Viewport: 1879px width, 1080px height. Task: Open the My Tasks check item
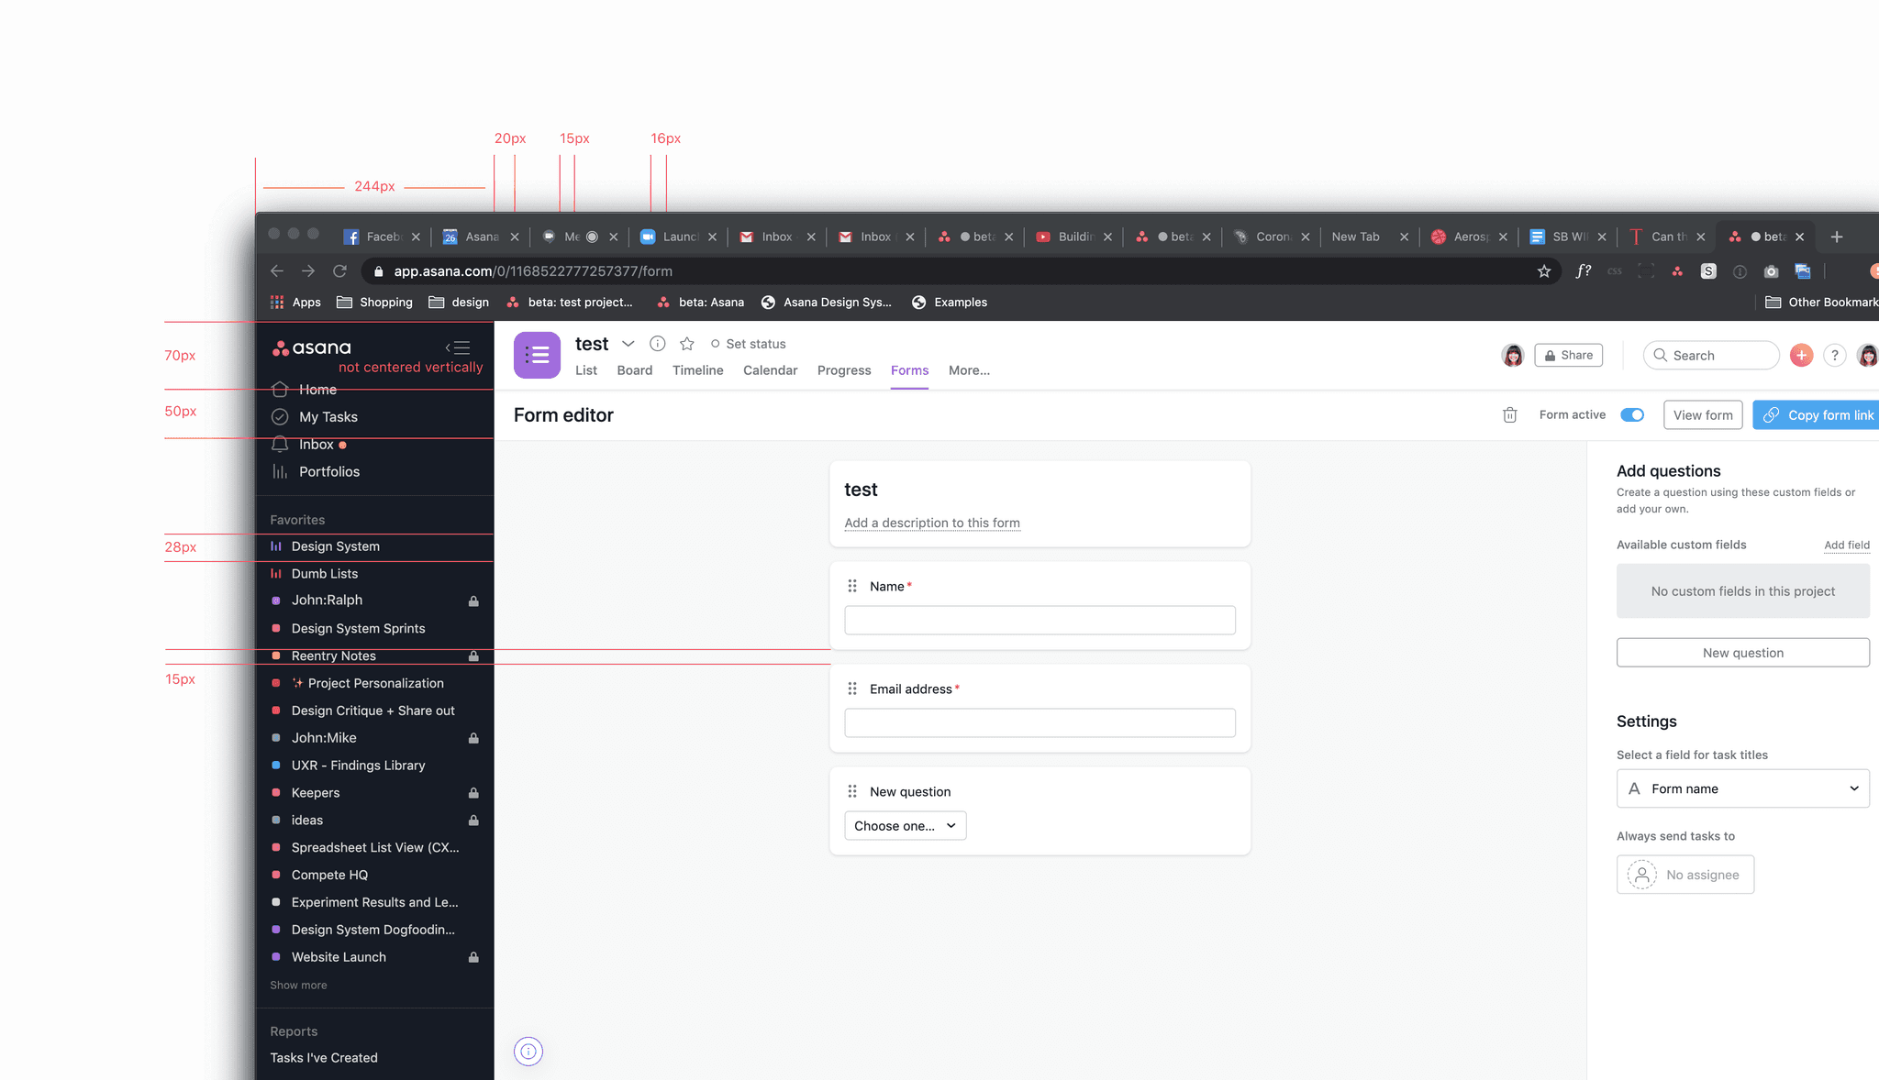(328, 417)
